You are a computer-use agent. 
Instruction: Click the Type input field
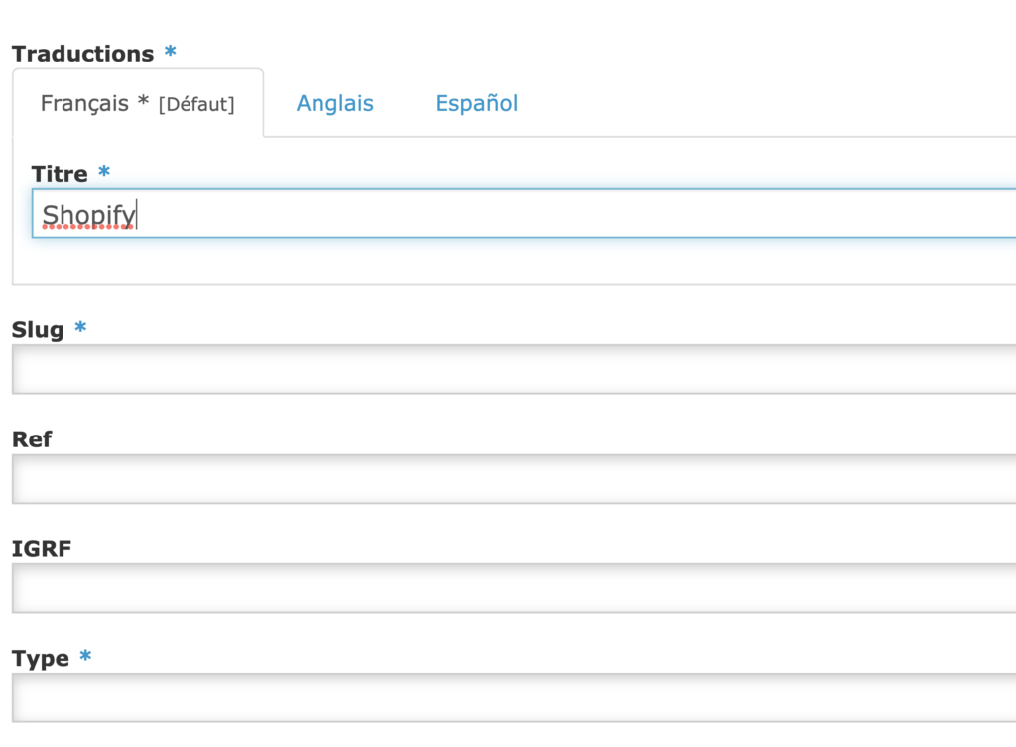tap(397, 697)
